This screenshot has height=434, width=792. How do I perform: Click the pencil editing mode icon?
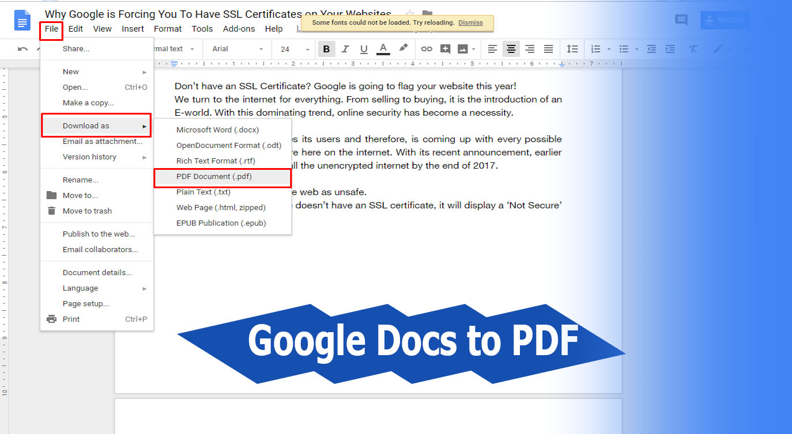(718, 49)
